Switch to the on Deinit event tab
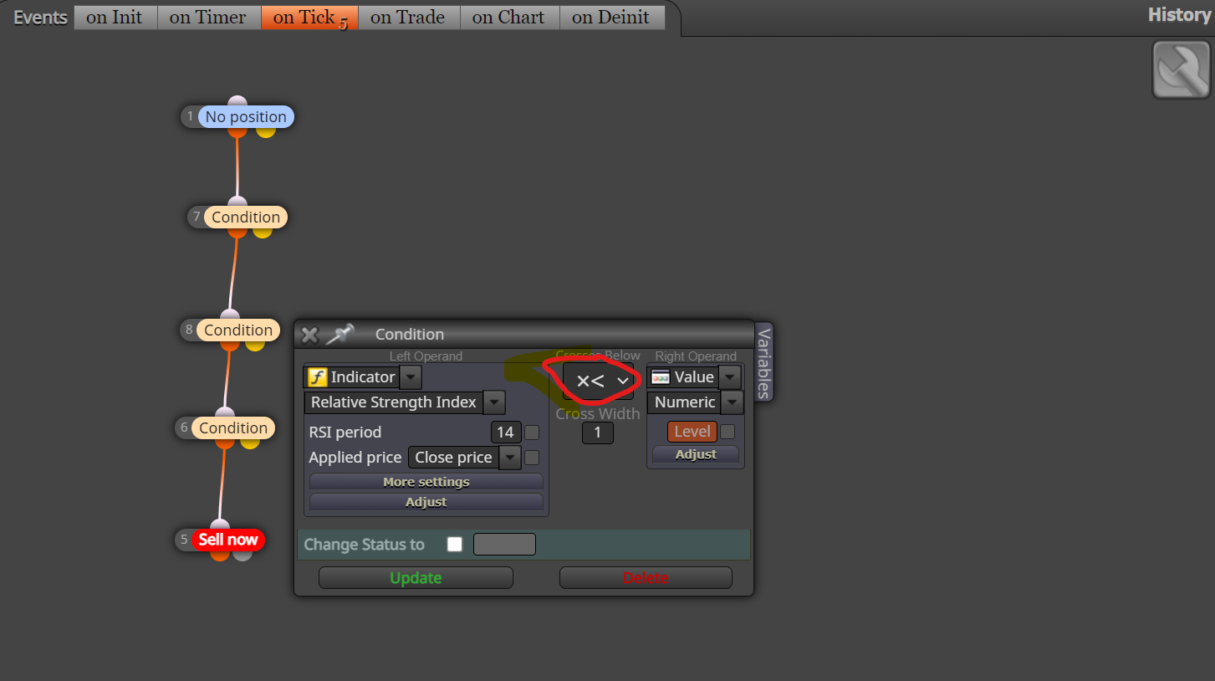Viewport: 1215px width, 681px height. tap(612, 18)
